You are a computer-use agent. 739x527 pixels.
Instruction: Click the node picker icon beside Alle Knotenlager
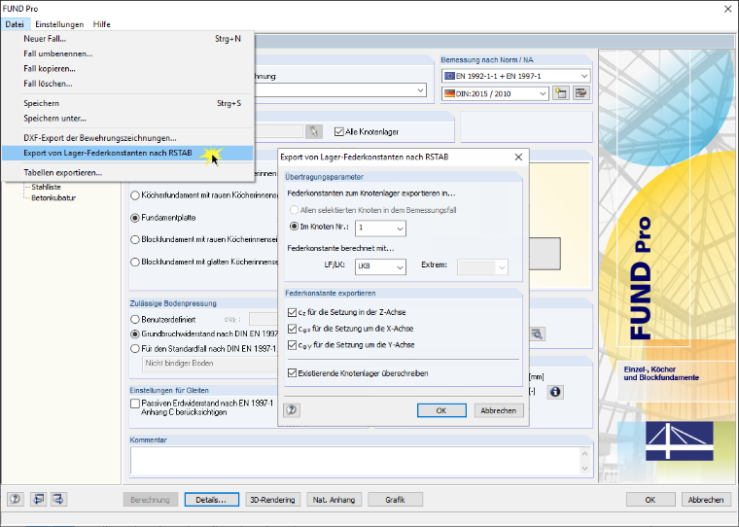pyautogui.click(x=313, y=131)
